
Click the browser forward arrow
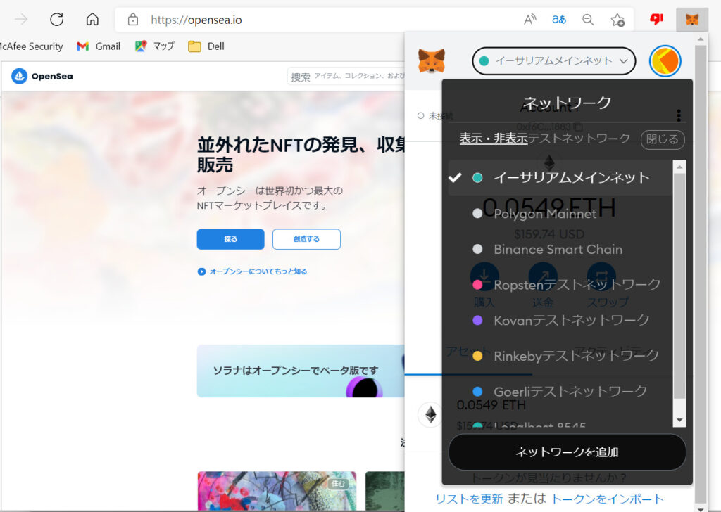point(21,19)
